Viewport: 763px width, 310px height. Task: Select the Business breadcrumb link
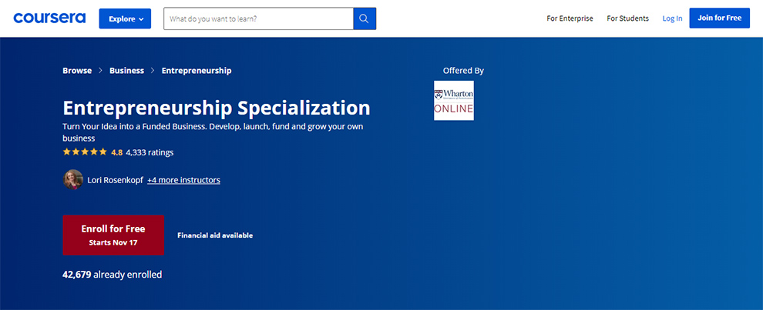click(126, 71)
